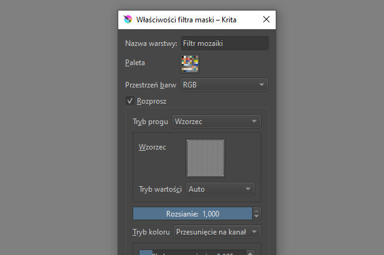Open Tryb koloru dropdown, Przesunięcie na kanał
Viewport: 384px width, 255px height.
pos(217,233)
